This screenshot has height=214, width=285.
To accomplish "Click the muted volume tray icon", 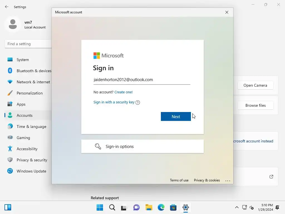I will 252,207.
